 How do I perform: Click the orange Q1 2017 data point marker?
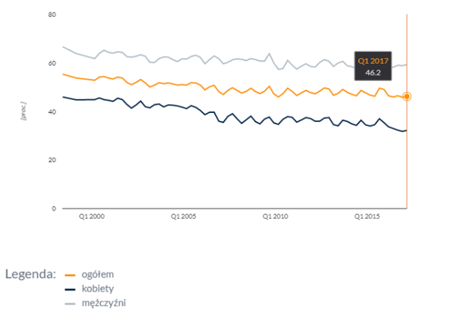tap(407, 96)
